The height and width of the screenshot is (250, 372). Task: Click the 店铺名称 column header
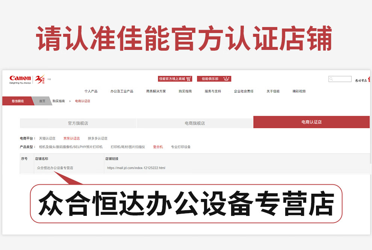(x=41, y=158)
